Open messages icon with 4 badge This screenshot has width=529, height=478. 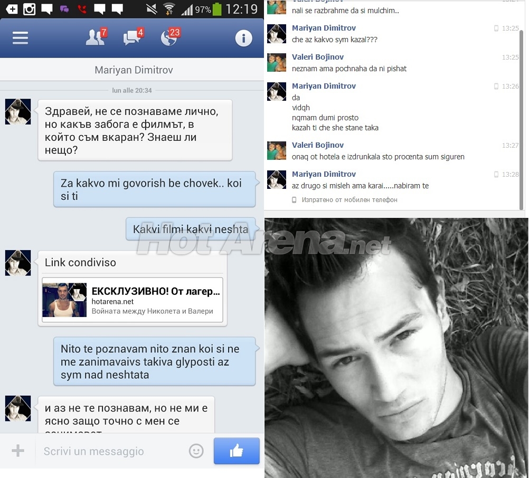(134, 37)
